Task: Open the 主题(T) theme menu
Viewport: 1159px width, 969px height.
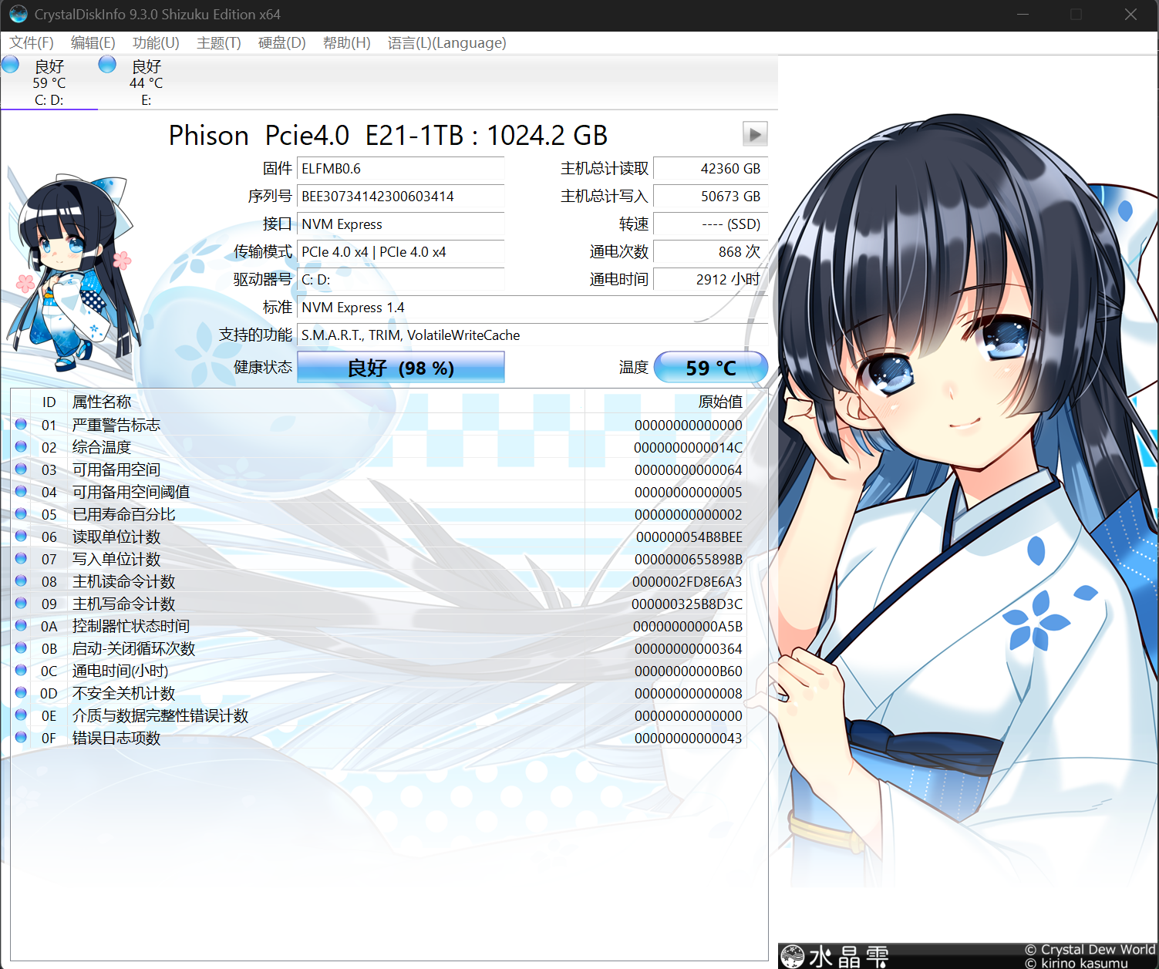Action: [x=218, y=43]
